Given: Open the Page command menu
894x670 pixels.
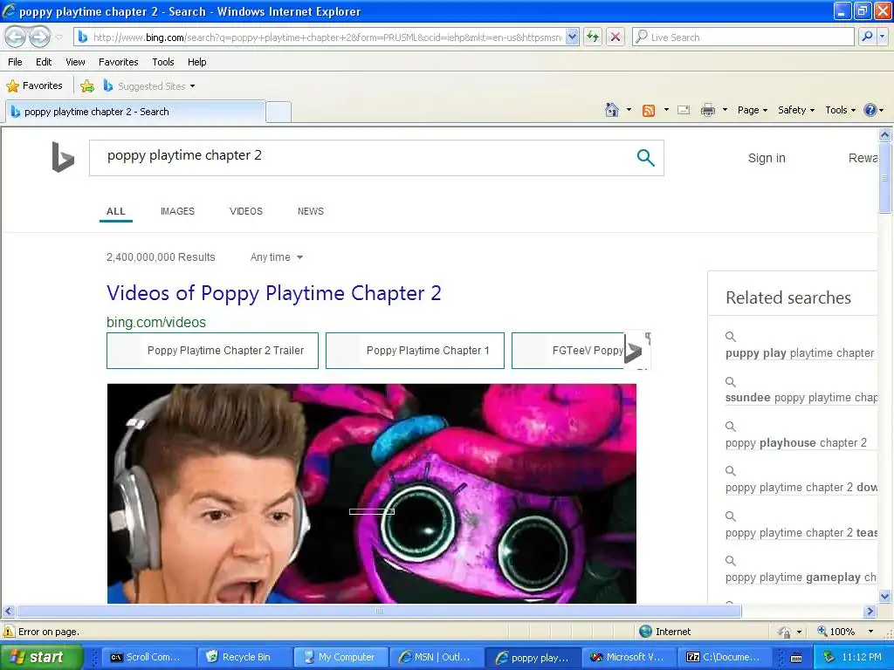Looking at the screenshot, I should tap(752, 110).
